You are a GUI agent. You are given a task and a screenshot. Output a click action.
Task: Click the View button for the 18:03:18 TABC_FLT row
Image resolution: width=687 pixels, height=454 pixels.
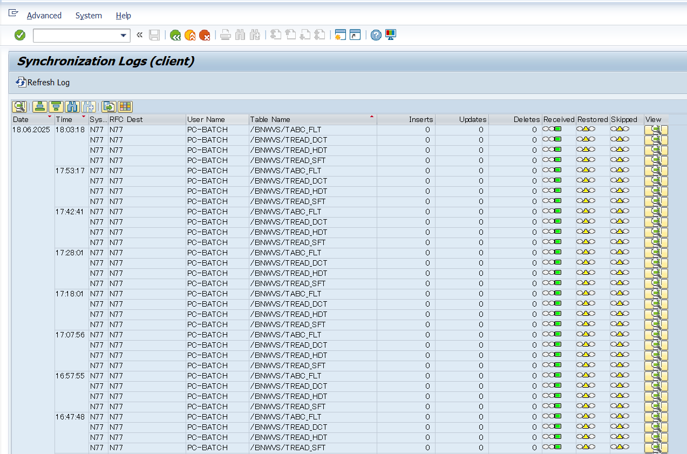(656, 130)
